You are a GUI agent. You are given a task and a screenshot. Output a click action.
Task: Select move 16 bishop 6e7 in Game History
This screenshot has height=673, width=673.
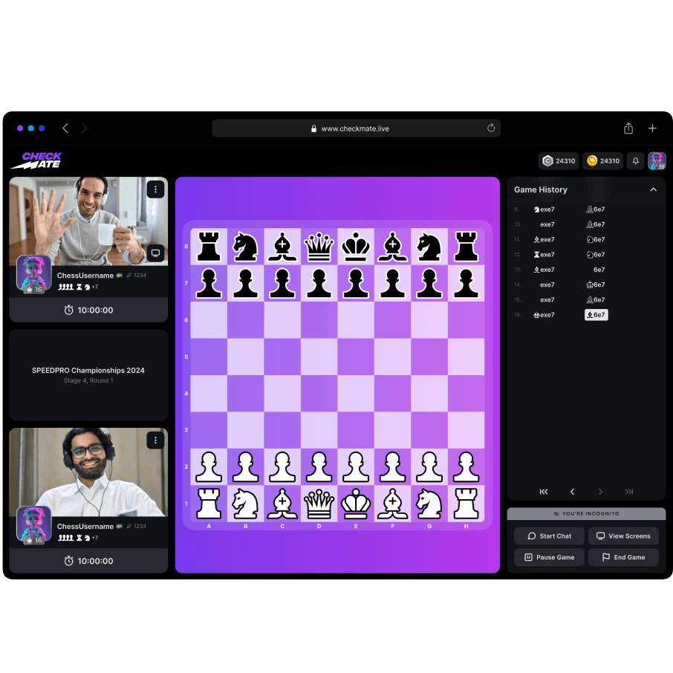[596, 314]
